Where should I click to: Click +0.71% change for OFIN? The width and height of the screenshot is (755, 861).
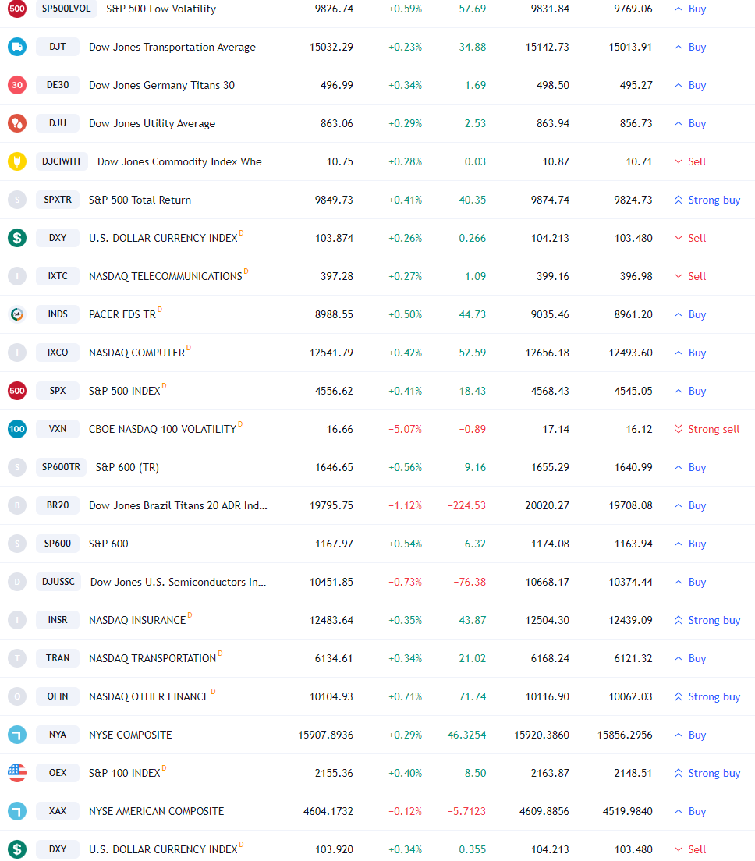click(x=406, y=696)
